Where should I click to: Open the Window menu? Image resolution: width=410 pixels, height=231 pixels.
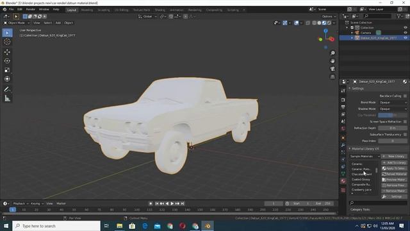click(x=44, y=9)
